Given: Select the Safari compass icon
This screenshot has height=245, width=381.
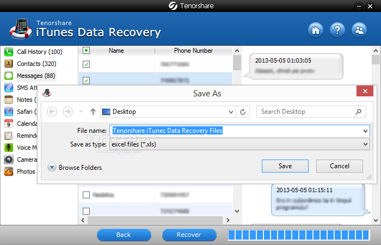Looking at the screenshot, I should tap(9, 112).
